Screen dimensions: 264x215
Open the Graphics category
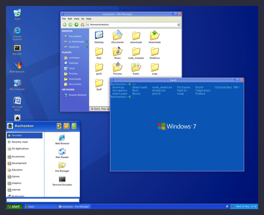coord(25,183)
